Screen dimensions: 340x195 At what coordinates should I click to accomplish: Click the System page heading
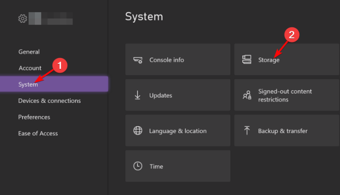point(144,17)
